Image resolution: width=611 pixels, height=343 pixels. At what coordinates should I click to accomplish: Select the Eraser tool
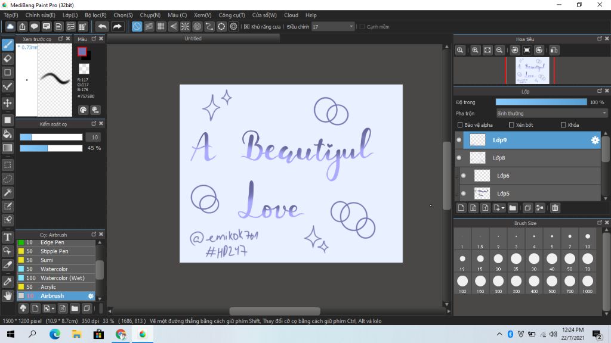pyautogui.click(x=7, y=58)
